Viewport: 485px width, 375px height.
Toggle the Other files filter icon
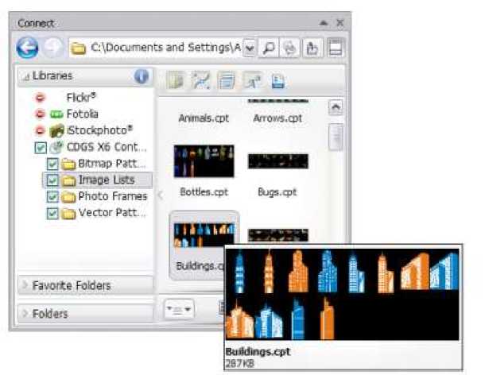pyautogui.click(x=277, y=81)
